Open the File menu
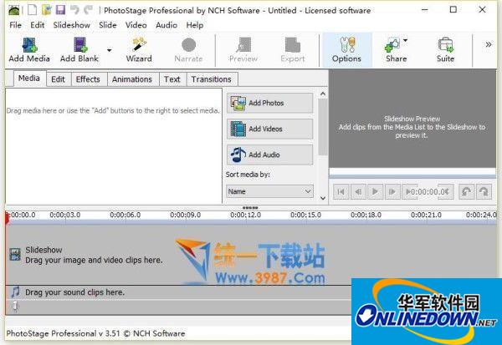Viewport: 502px width, 345px height. coord(15,25)
